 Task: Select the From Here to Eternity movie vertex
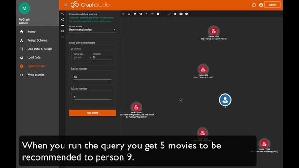pos(264,144)
